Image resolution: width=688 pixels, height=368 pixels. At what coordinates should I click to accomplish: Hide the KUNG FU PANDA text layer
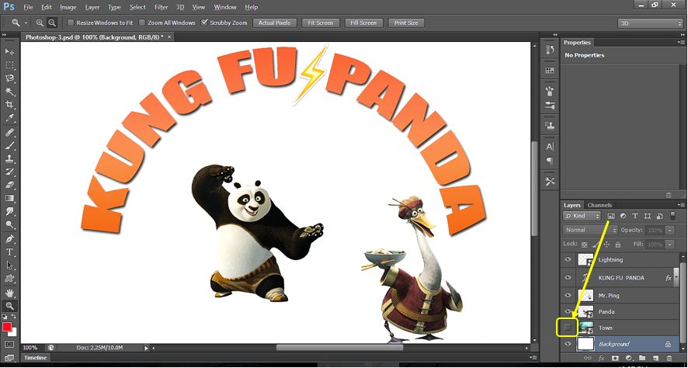click(568, 278)
